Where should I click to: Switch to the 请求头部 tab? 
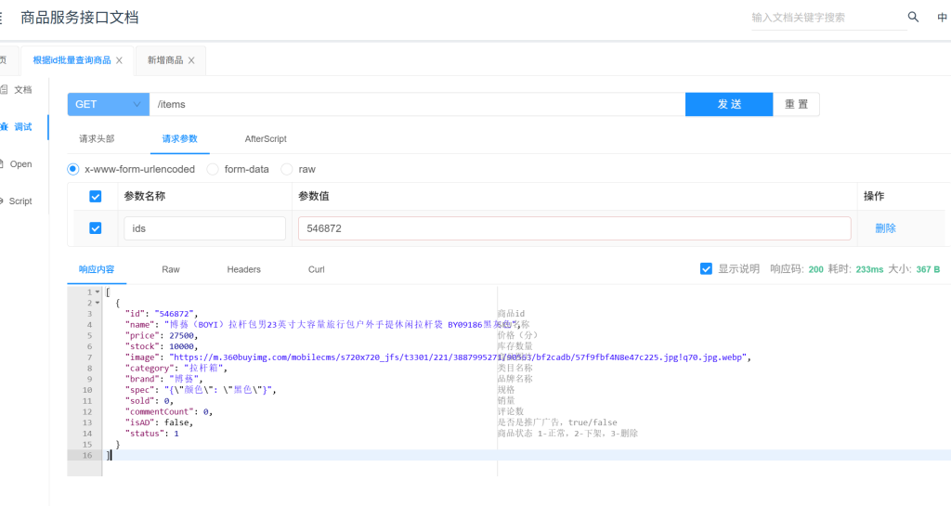(x=97, y=138)
